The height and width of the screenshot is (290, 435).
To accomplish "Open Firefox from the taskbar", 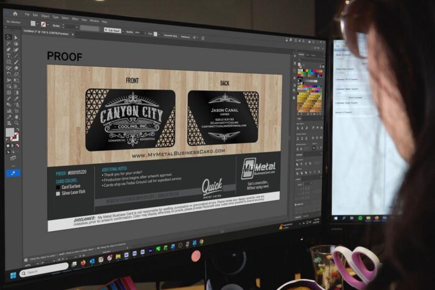I will (x=83, y=263).
